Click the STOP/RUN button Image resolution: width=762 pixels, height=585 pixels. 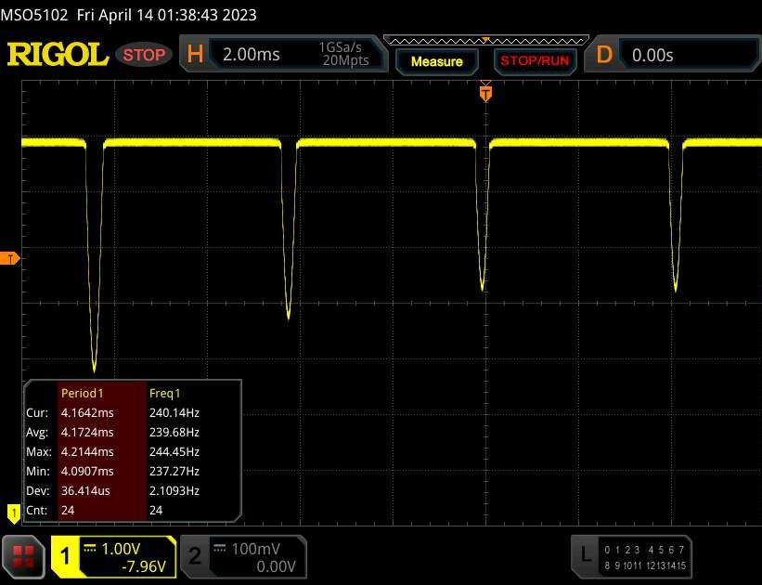[535, 61]
